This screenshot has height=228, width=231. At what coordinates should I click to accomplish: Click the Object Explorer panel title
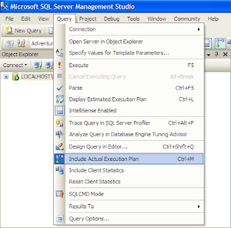pyautogui.click(x=20, y=54)
